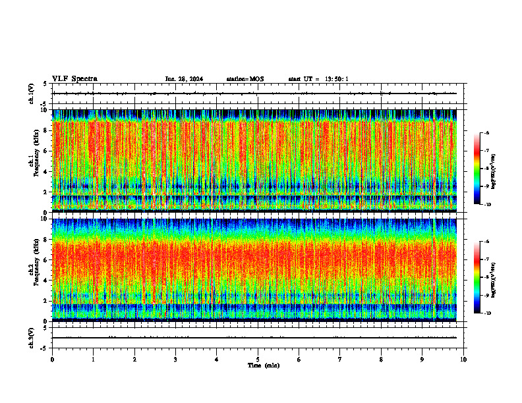Screen dimensions: 522x403
Task: Click time axis tick label "5"
Action: coord(258,360)
